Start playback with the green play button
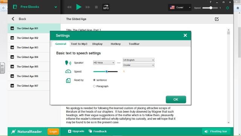Image resolution: width=241 pixels, height=136 pixels. point(79,7)
